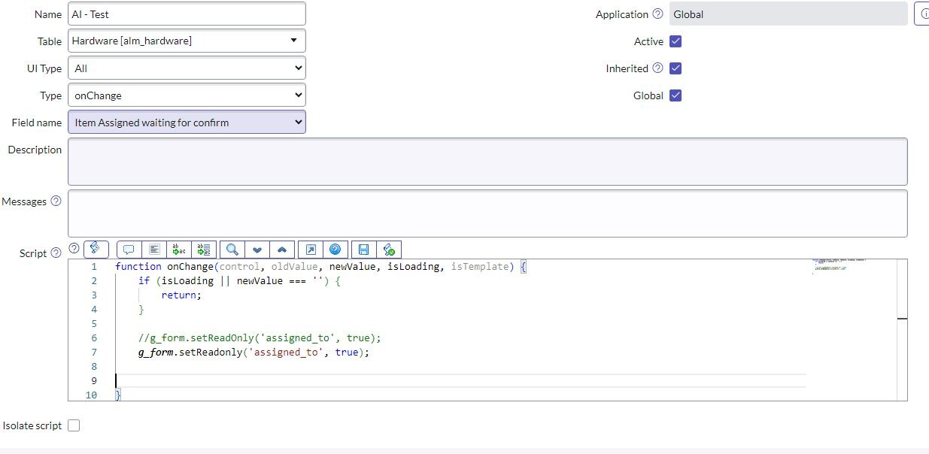Open the Field name dropdown
The height and width of the screenshot is (454, 929).
tap(187, 123)
